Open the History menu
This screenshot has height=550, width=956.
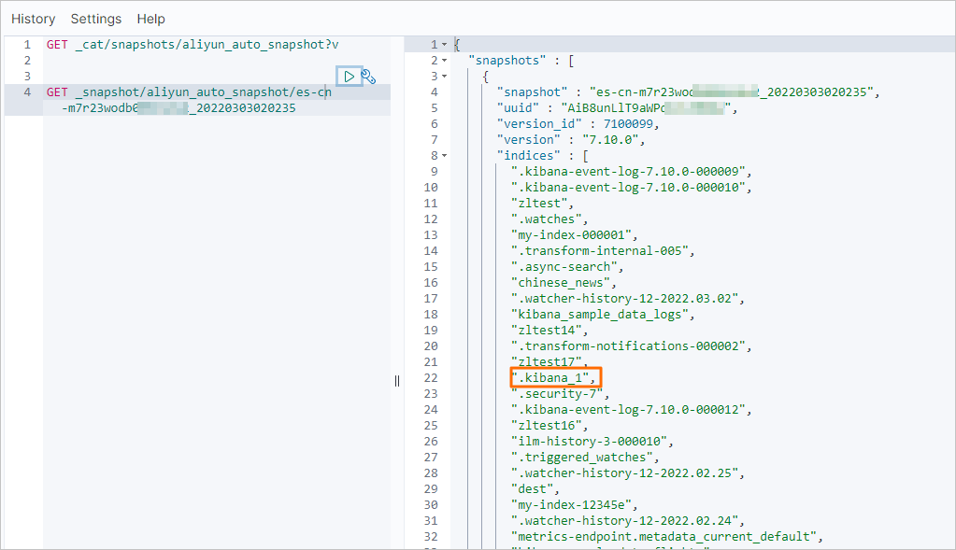click(33, 19)
